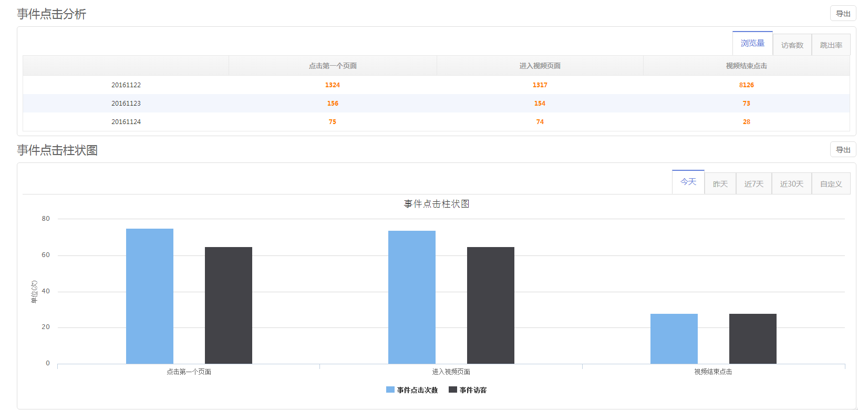Click the 视频结束点击 column header

pyautogui.click(x=746, y=66)
